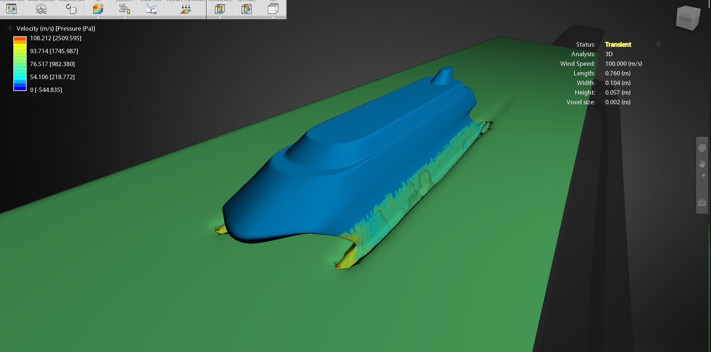The height and width of the screenshot is (352, 711).
Task: Click the Voxel size value '0.002 (m)'
Action: (618, 102)
